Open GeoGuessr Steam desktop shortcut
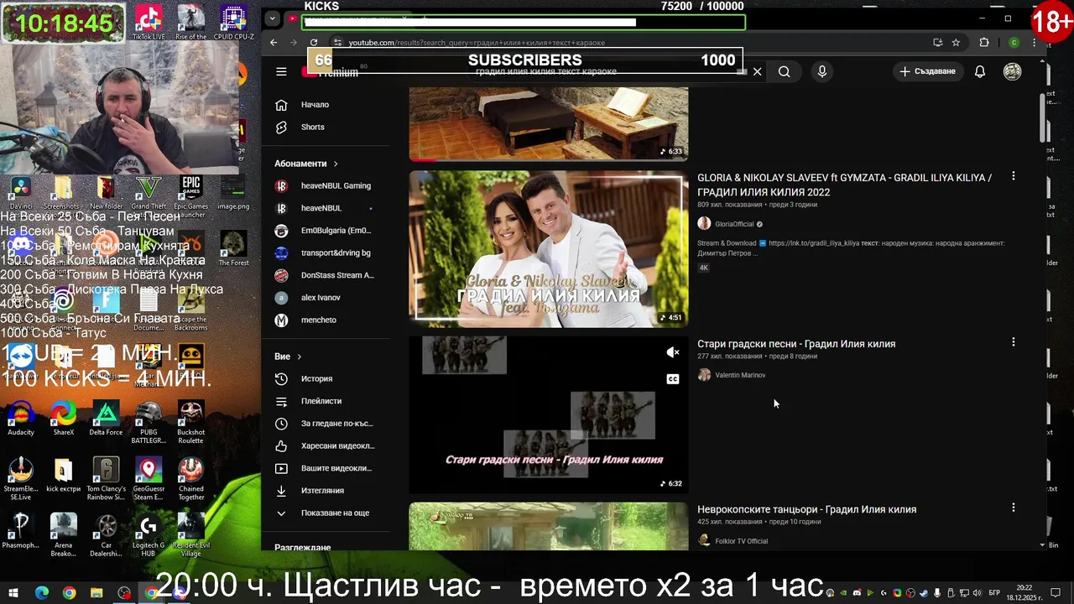This screenshot has width=1074, height=604. (149, 479)
